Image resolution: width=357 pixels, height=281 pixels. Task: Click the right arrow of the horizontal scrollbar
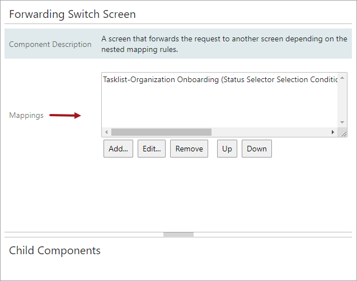click(x=333, y=132)
